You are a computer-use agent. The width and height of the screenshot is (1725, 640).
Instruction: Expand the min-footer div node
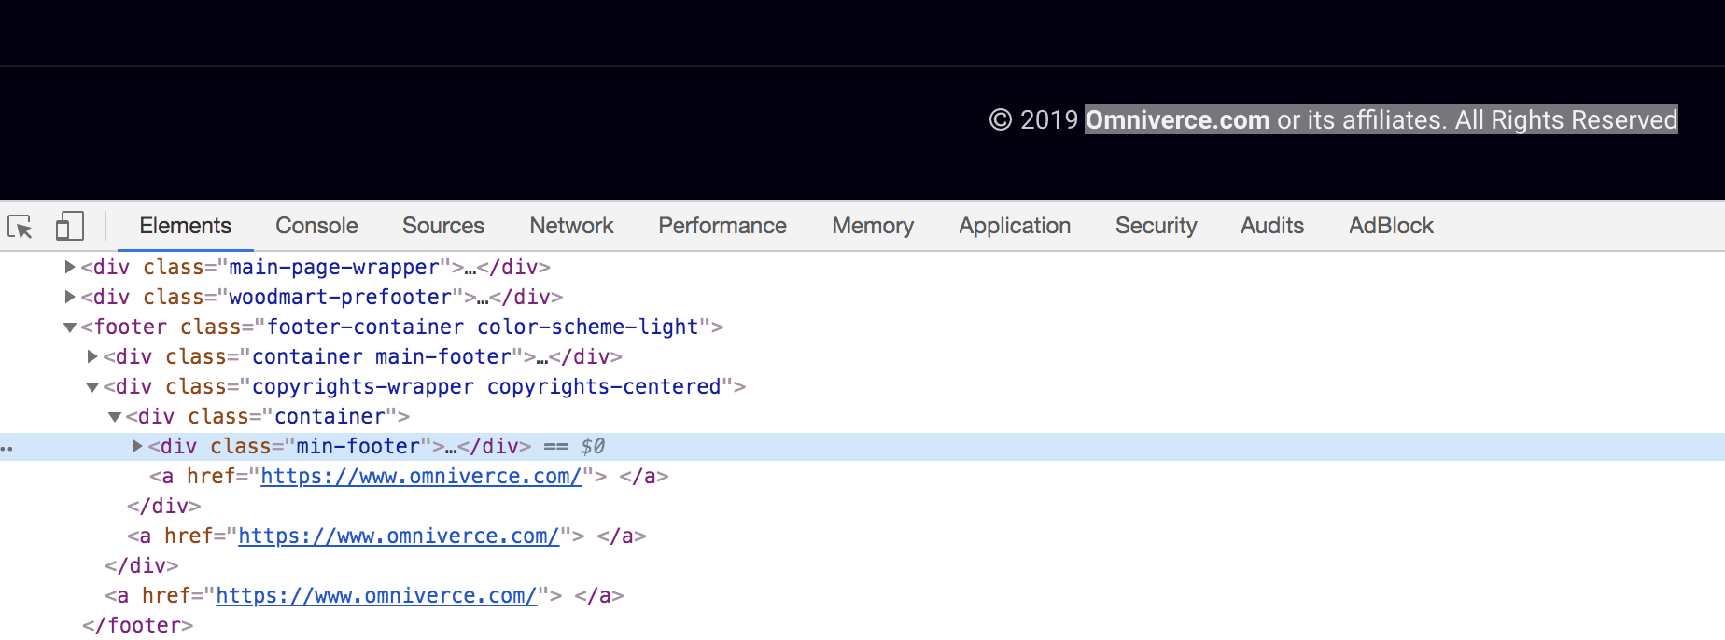[137, 446]
